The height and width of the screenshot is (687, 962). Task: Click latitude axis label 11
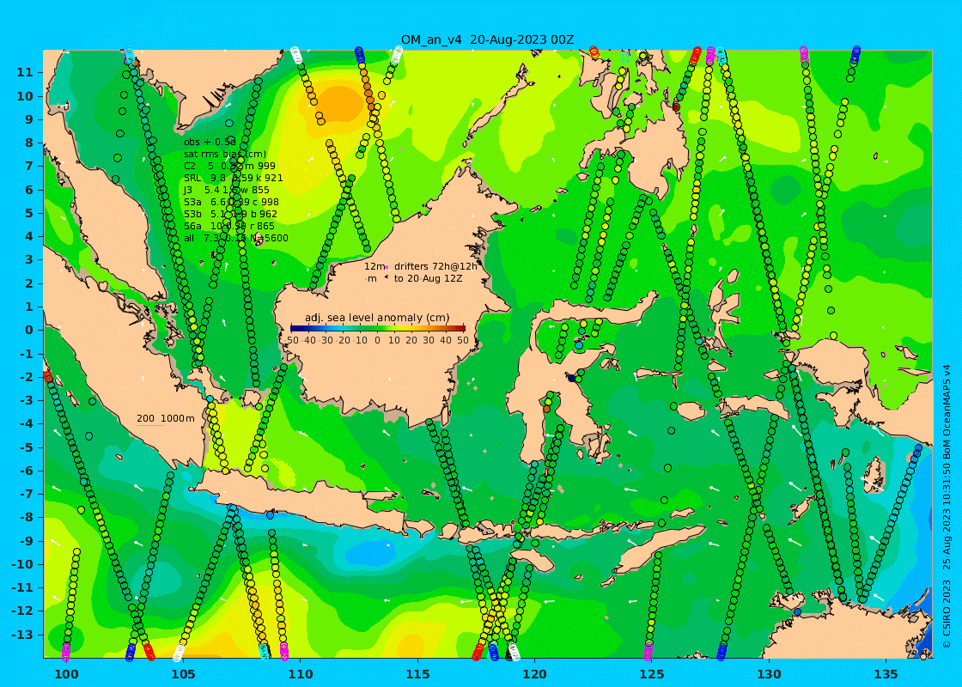pyautogui.click(x=25, y=72)
